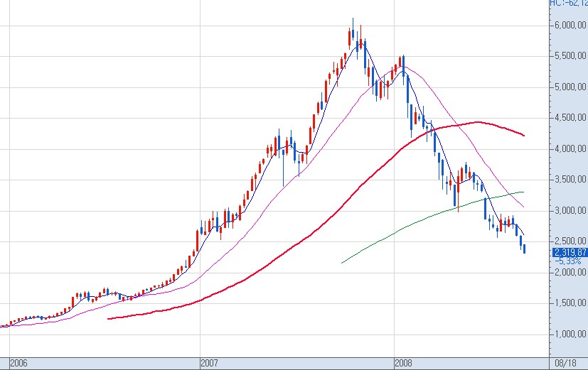Click the HC value label at top right
This screenshot has height=370, width=588.
(568, 4)
